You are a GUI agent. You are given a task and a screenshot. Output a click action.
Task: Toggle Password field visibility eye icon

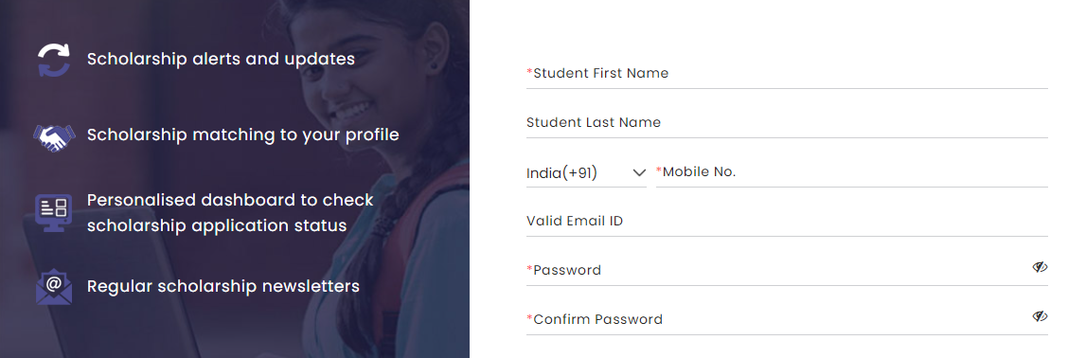(x=1039, y=267)
